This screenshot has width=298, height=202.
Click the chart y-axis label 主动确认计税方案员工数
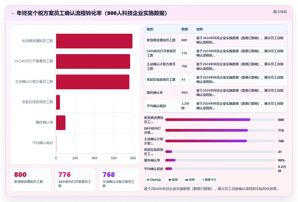click(x=34, y=82)
